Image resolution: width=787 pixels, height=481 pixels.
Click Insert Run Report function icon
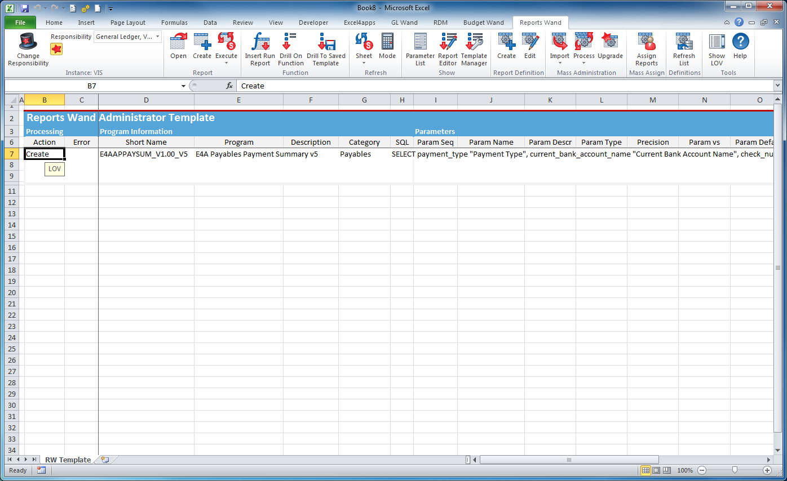(260, 50)
